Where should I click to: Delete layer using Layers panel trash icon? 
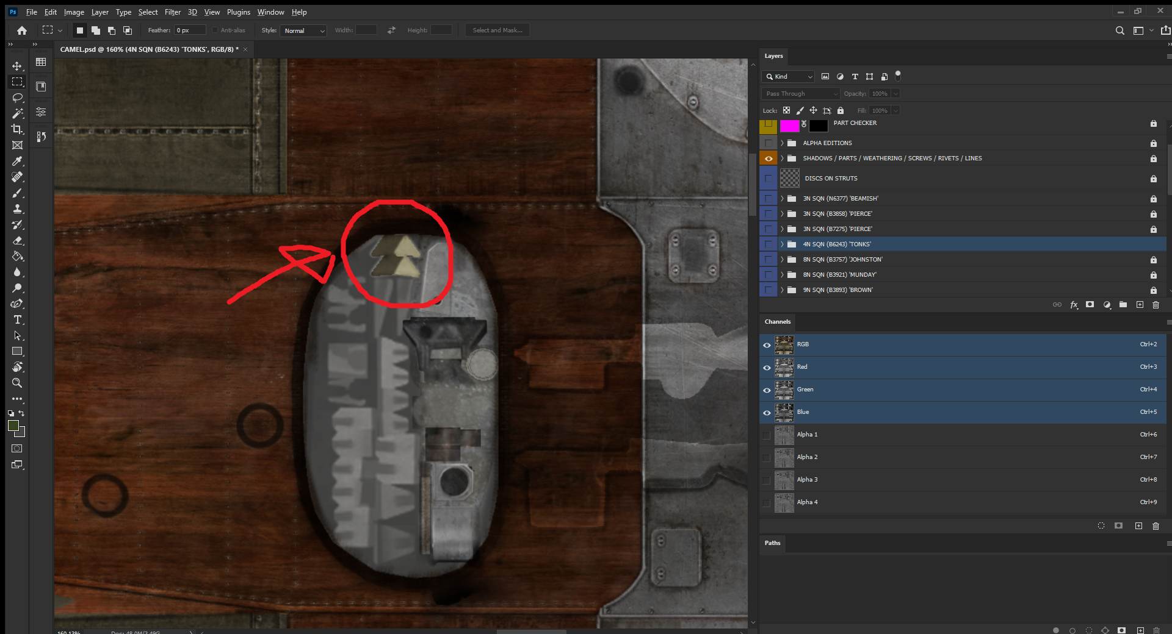(x=1156, y=305)
